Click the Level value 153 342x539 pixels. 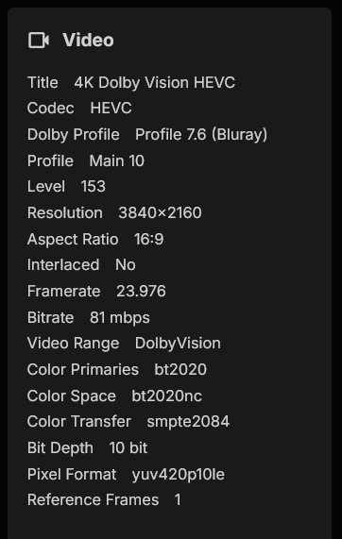click(94, 187)
